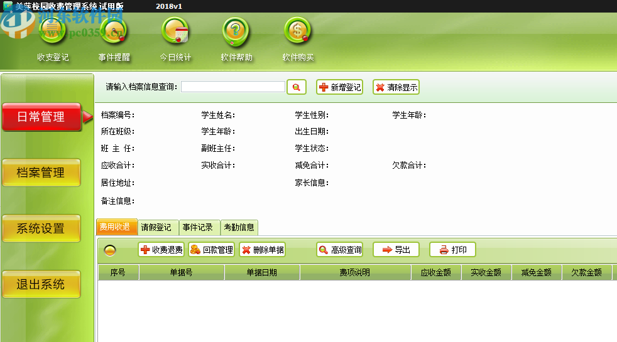
Task: Click the 档案编号 label
Action: tap(117, 115)
